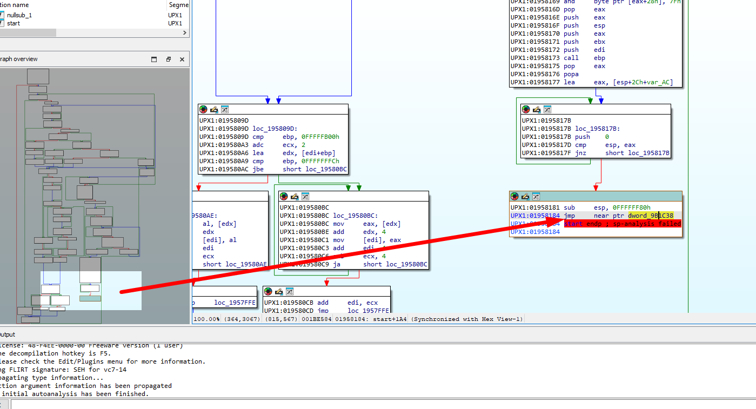Close the Graph overview panel
The image size is (756, 409).
tap(182, 59)
